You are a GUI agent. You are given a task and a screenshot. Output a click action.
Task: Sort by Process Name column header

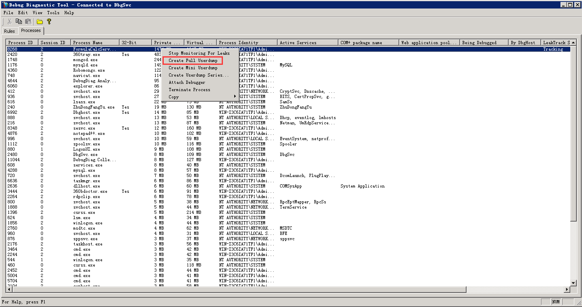click(95, 43)
